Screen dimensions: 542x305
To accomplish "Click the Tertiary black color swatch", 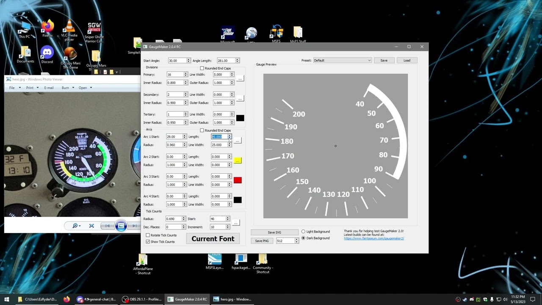I will 240,118.
